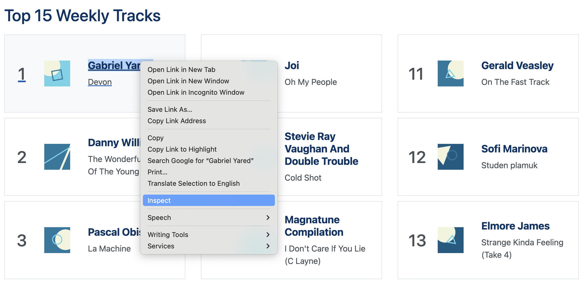Choose Open Link in Incognito Window
Screen dimensions: 585x281
click(209, 92)
